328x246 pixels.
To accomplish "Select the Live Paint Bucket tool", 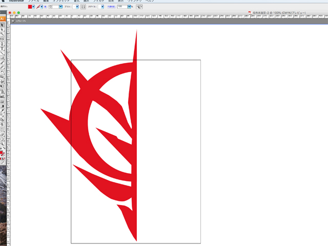I will (2, 119).
